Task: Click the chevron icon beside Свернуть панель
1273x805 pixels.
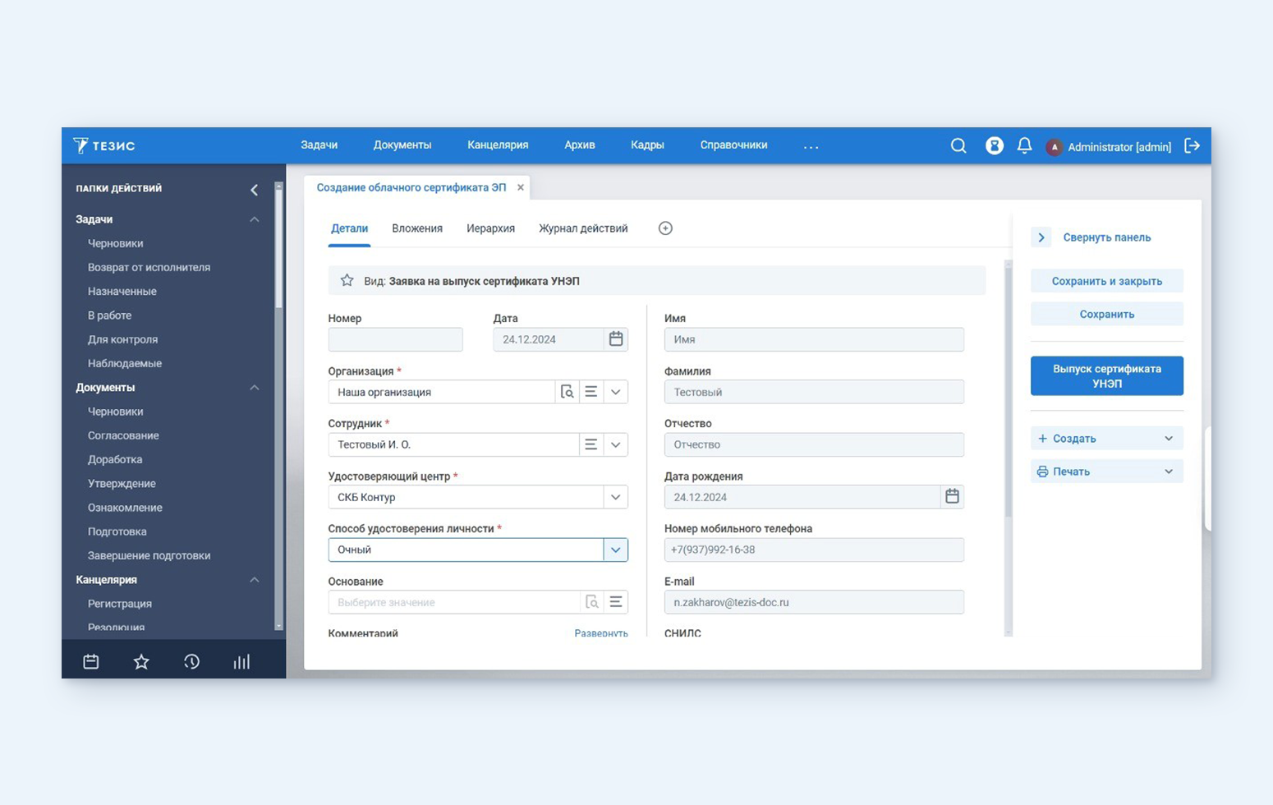Action: [1041, 237]
